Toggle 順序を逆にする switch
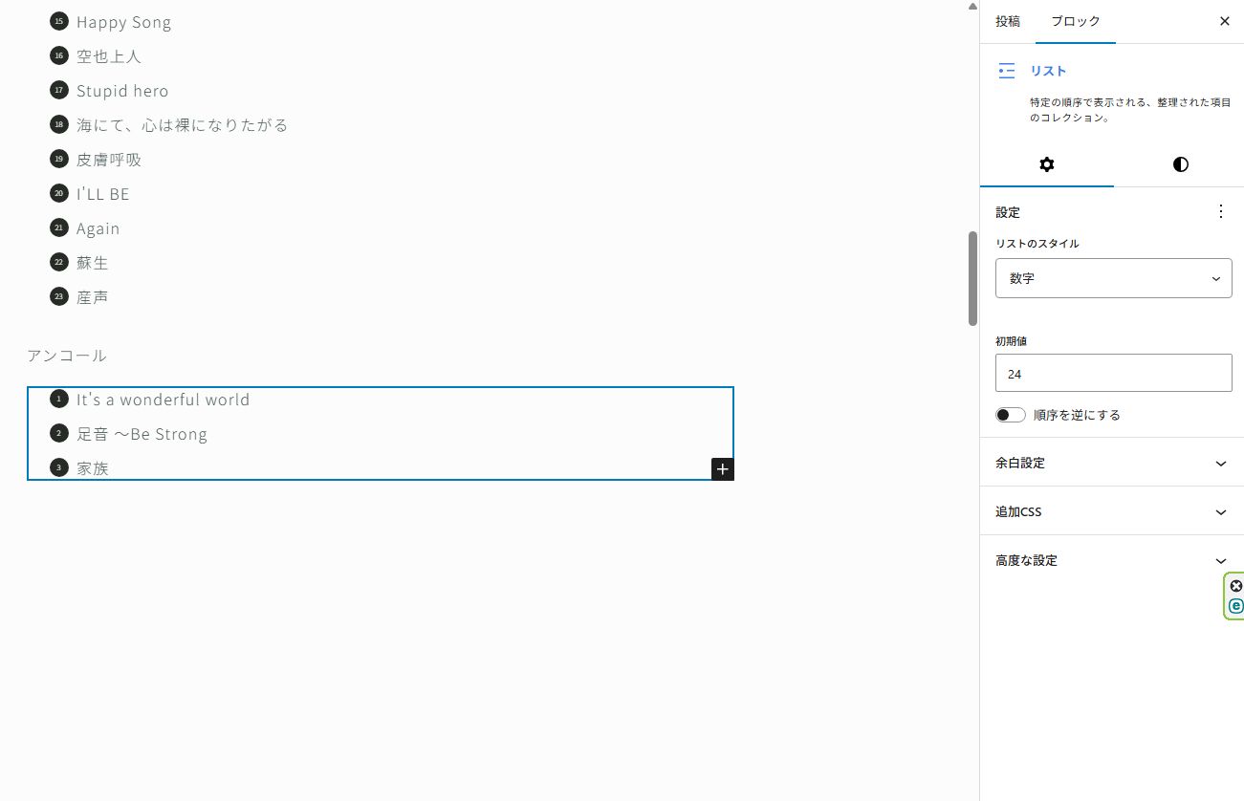The width and height of the screenshot is (1244, 801). [x=1011, y=415]
